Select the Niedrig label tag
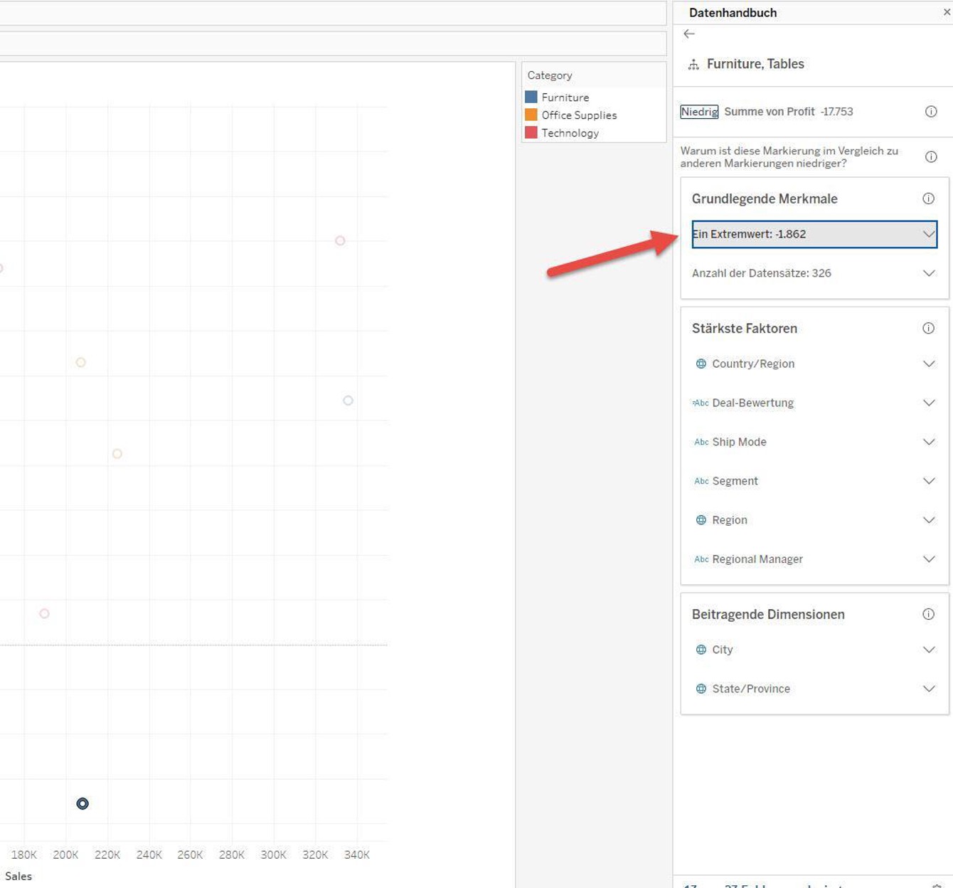Viewport: 953px width, 888px height. coord(699,112)
